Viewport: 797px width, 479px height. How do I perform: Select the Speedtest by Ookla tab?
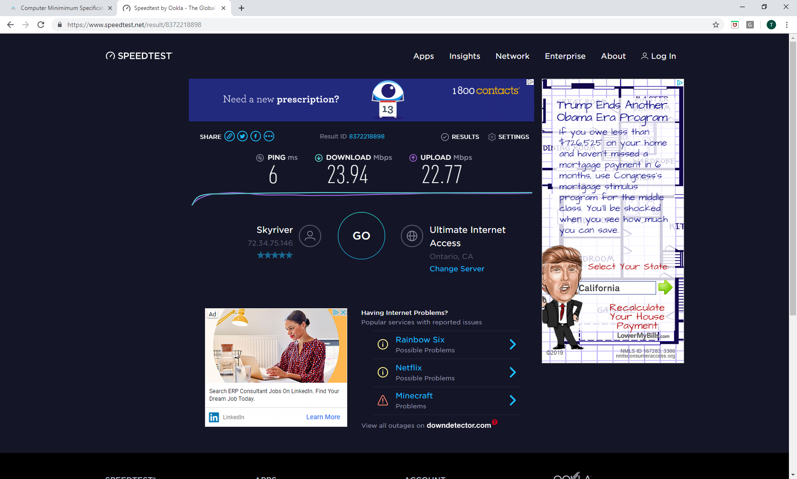(174, 8)
